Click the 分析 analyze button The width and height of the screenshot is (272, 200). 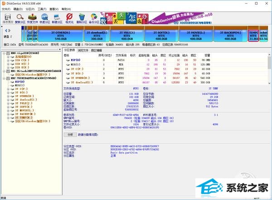pos(70,135)
